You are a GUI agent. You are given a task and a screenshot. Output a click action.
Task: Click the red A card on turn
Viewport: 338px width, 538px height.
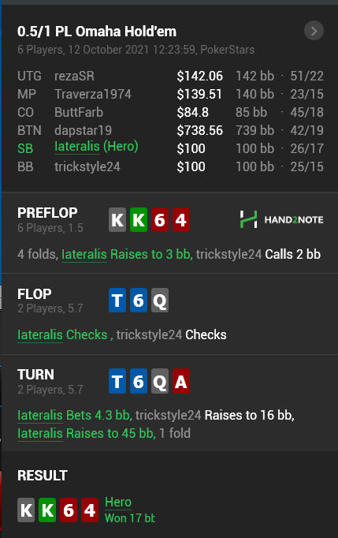point(181,381)
